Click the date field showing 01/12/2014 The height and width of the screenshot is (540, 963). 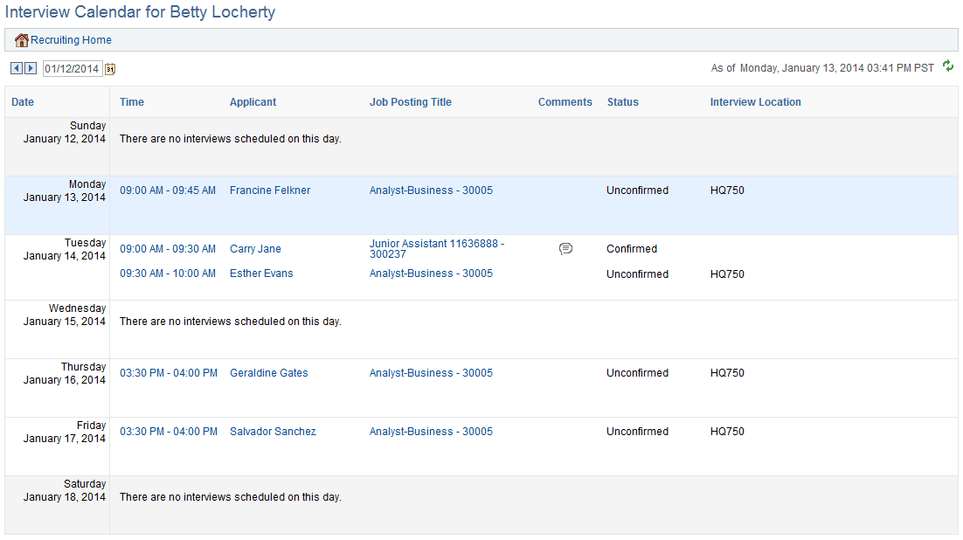coord(72,68)
